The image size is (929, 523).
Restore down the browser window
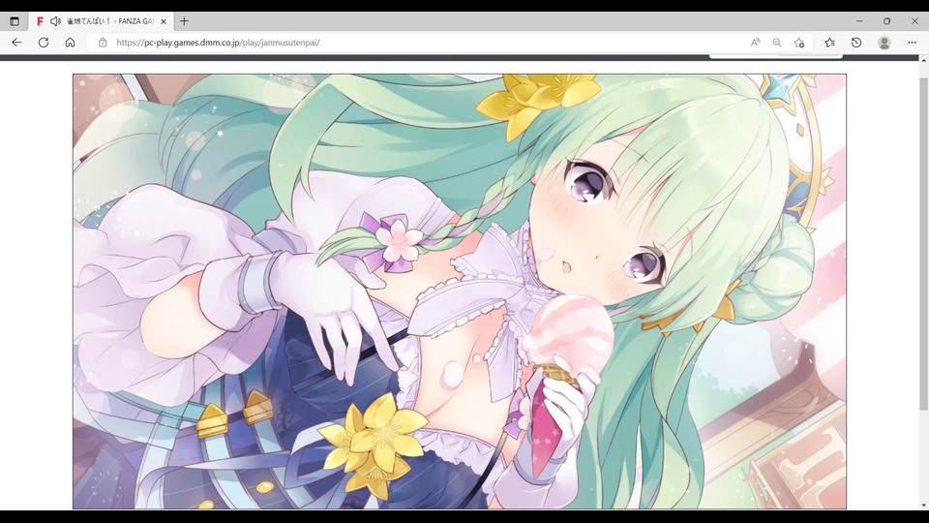[x=887, y=21]
